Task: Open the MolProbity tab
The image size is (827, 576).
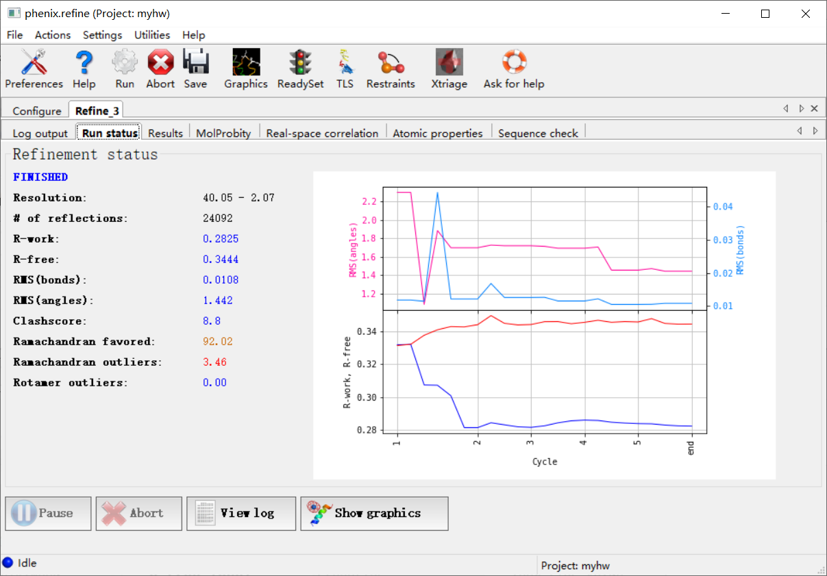Action: [x=223, y=133]
